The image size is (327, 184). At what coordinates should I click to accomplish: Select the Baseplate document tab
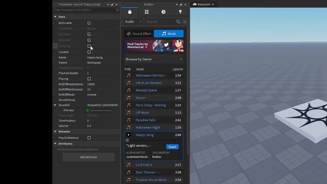coord(204,5)
